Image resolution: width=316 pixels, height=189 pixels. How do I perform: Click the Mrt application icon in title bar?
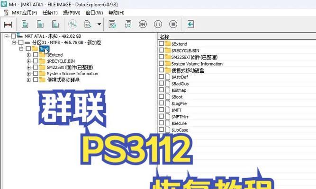tap(4, 4)
